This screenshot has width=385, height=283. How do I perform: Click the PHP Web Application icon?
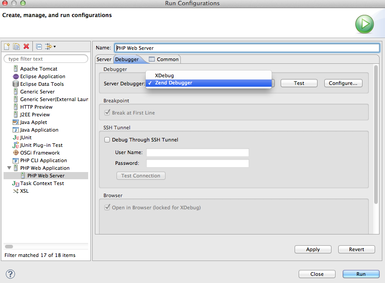[16, 168]
